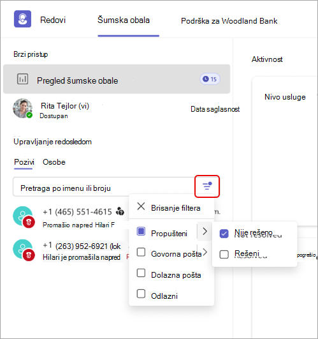Toggle the Propušteni checkbox
The height and width of the screenshot is (339, 318).
pyautogui.click(x=141, y=231)
